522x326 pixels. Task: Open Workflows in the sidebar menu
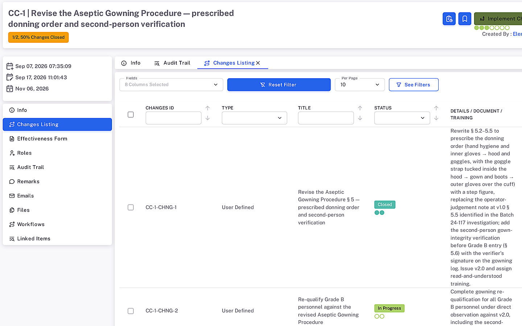(57, 224)
